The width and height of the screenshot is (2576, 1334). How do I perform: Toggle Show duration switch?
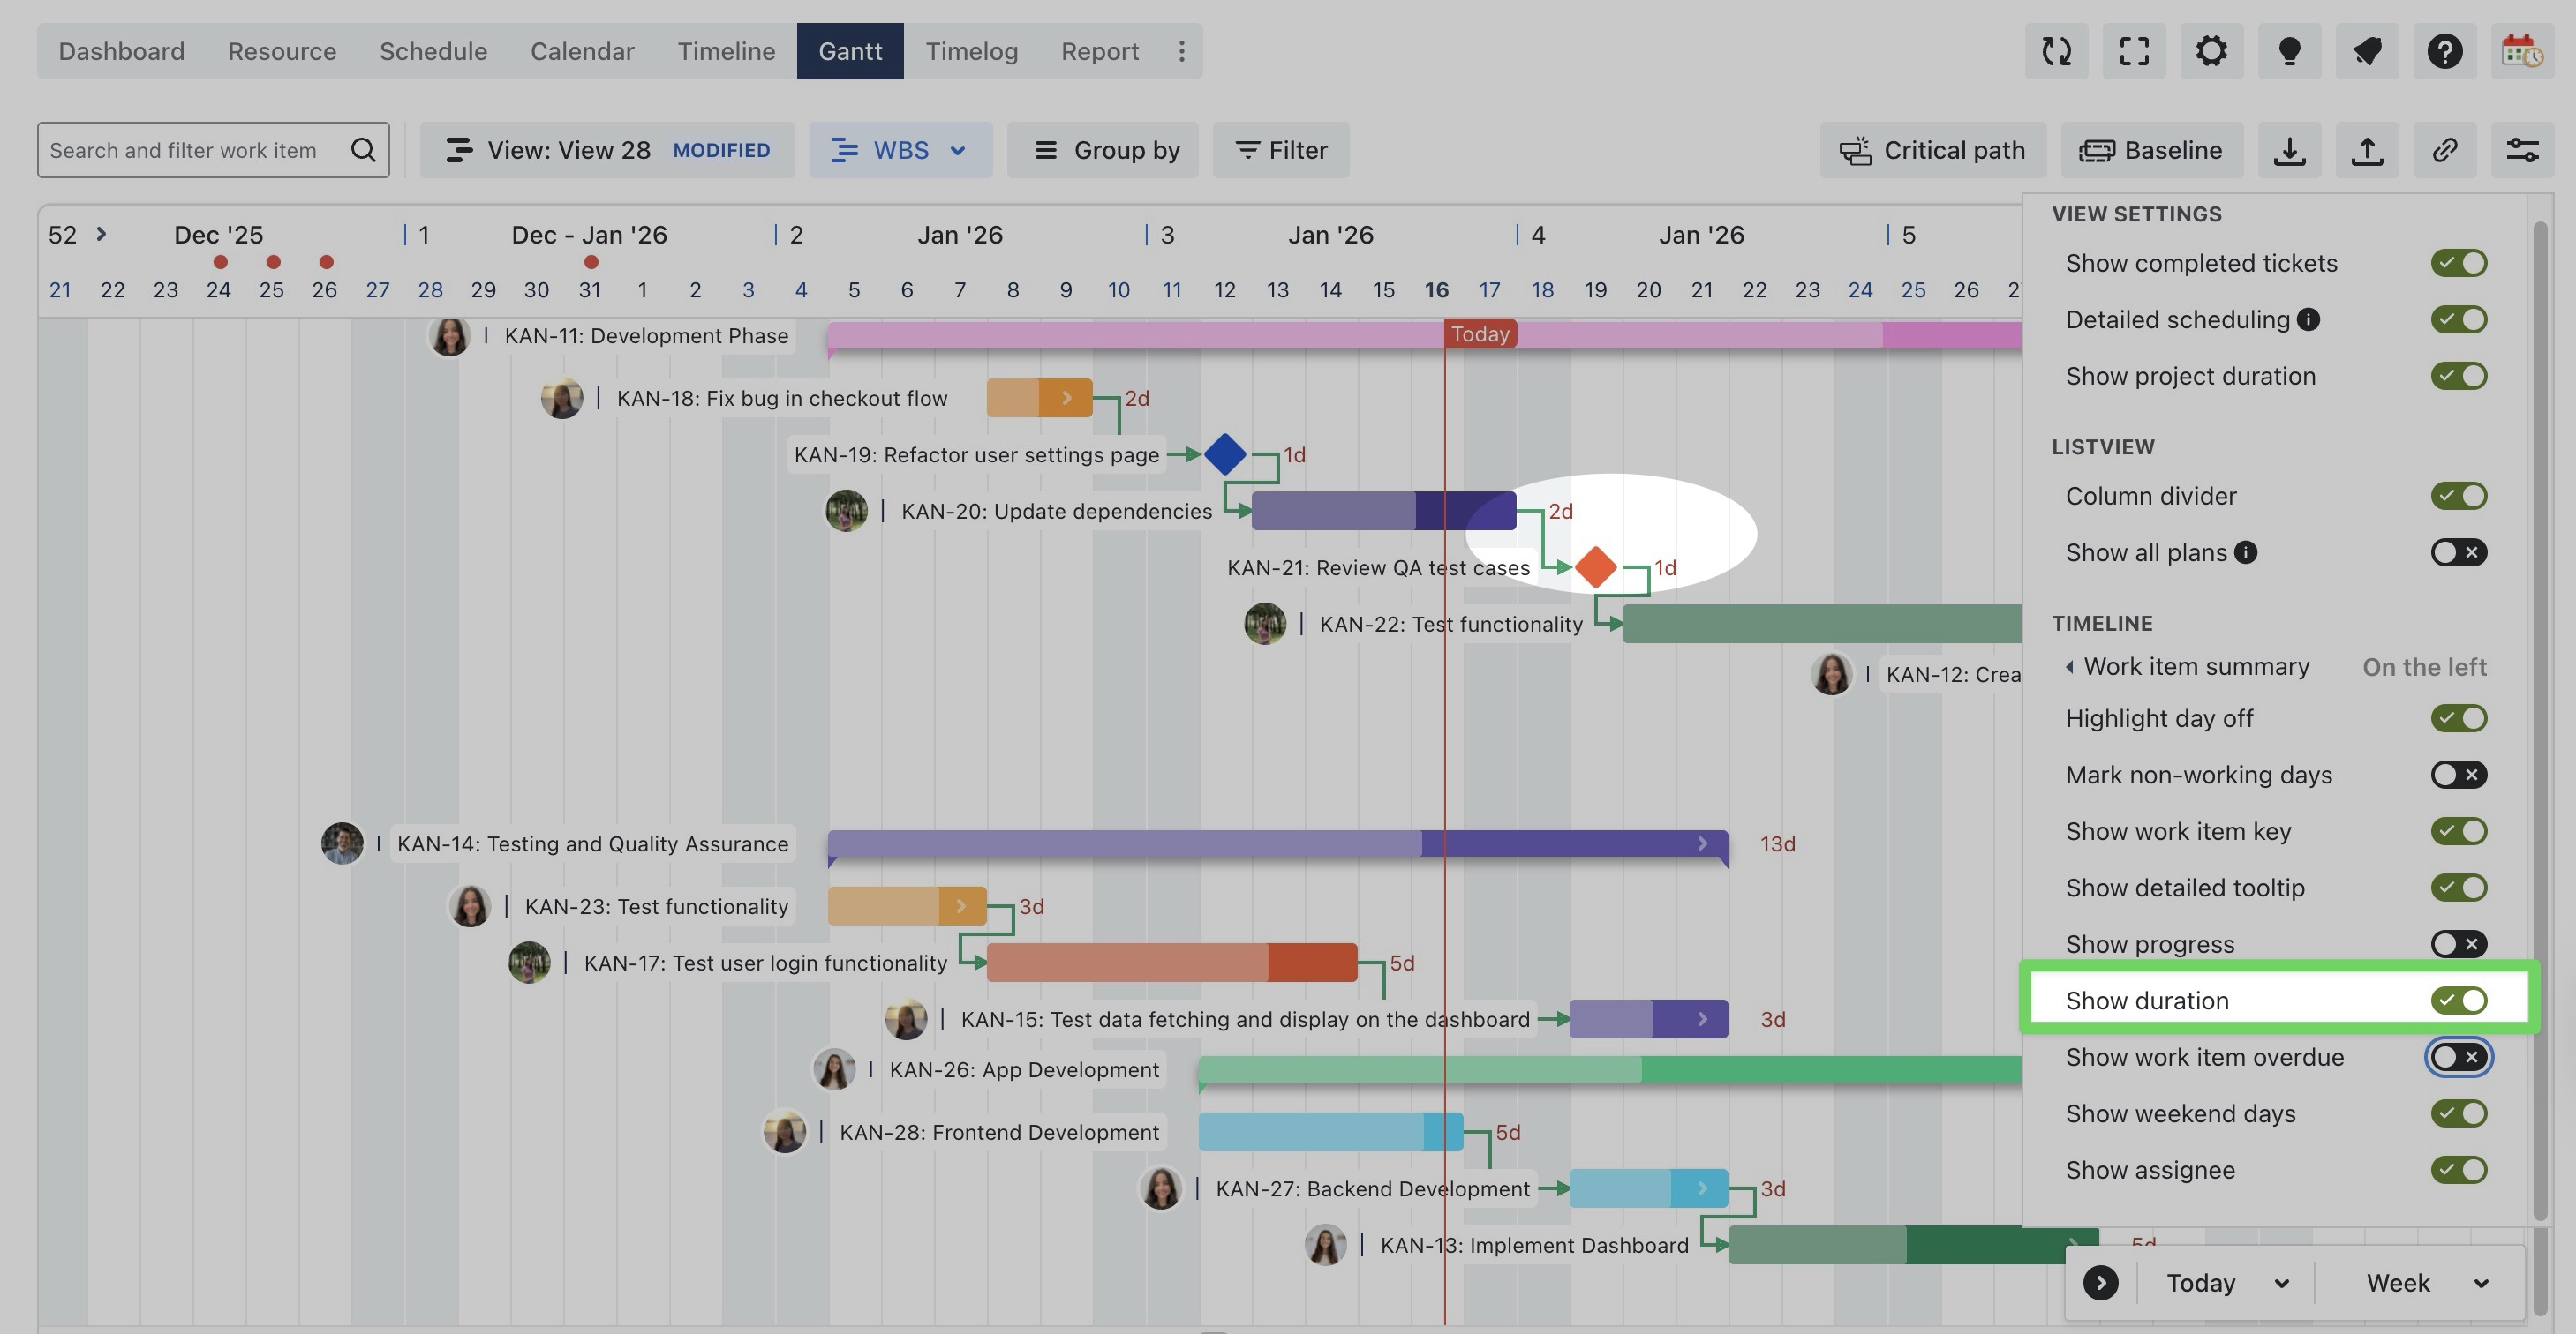[x=2458, y=1000]
